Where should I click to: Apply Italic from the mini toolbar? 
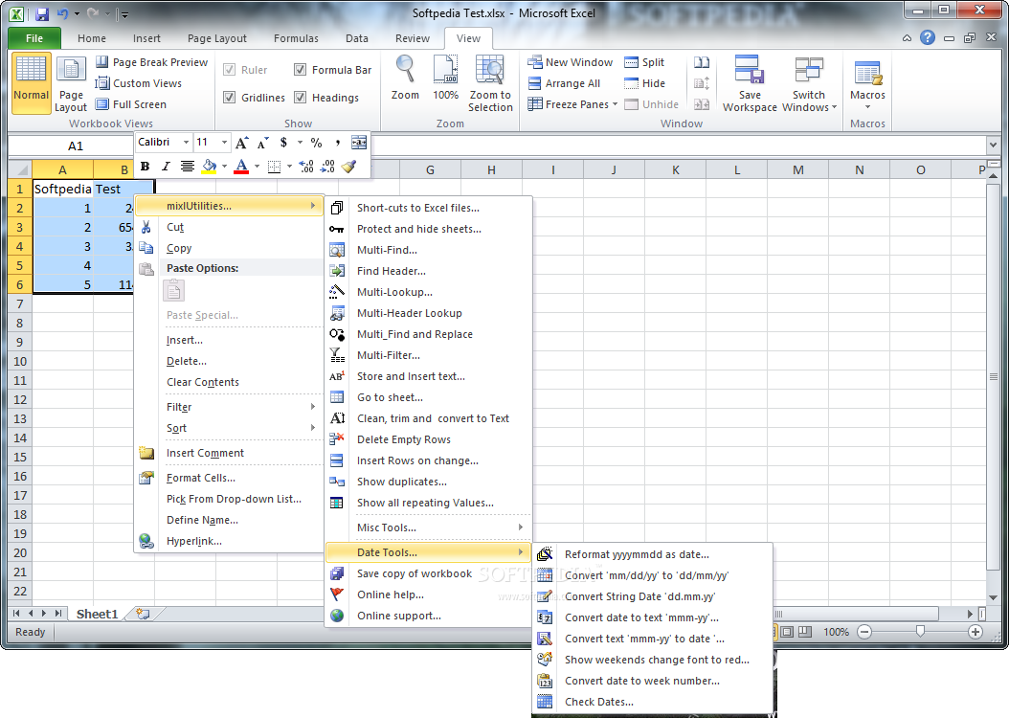pos(166,167)
